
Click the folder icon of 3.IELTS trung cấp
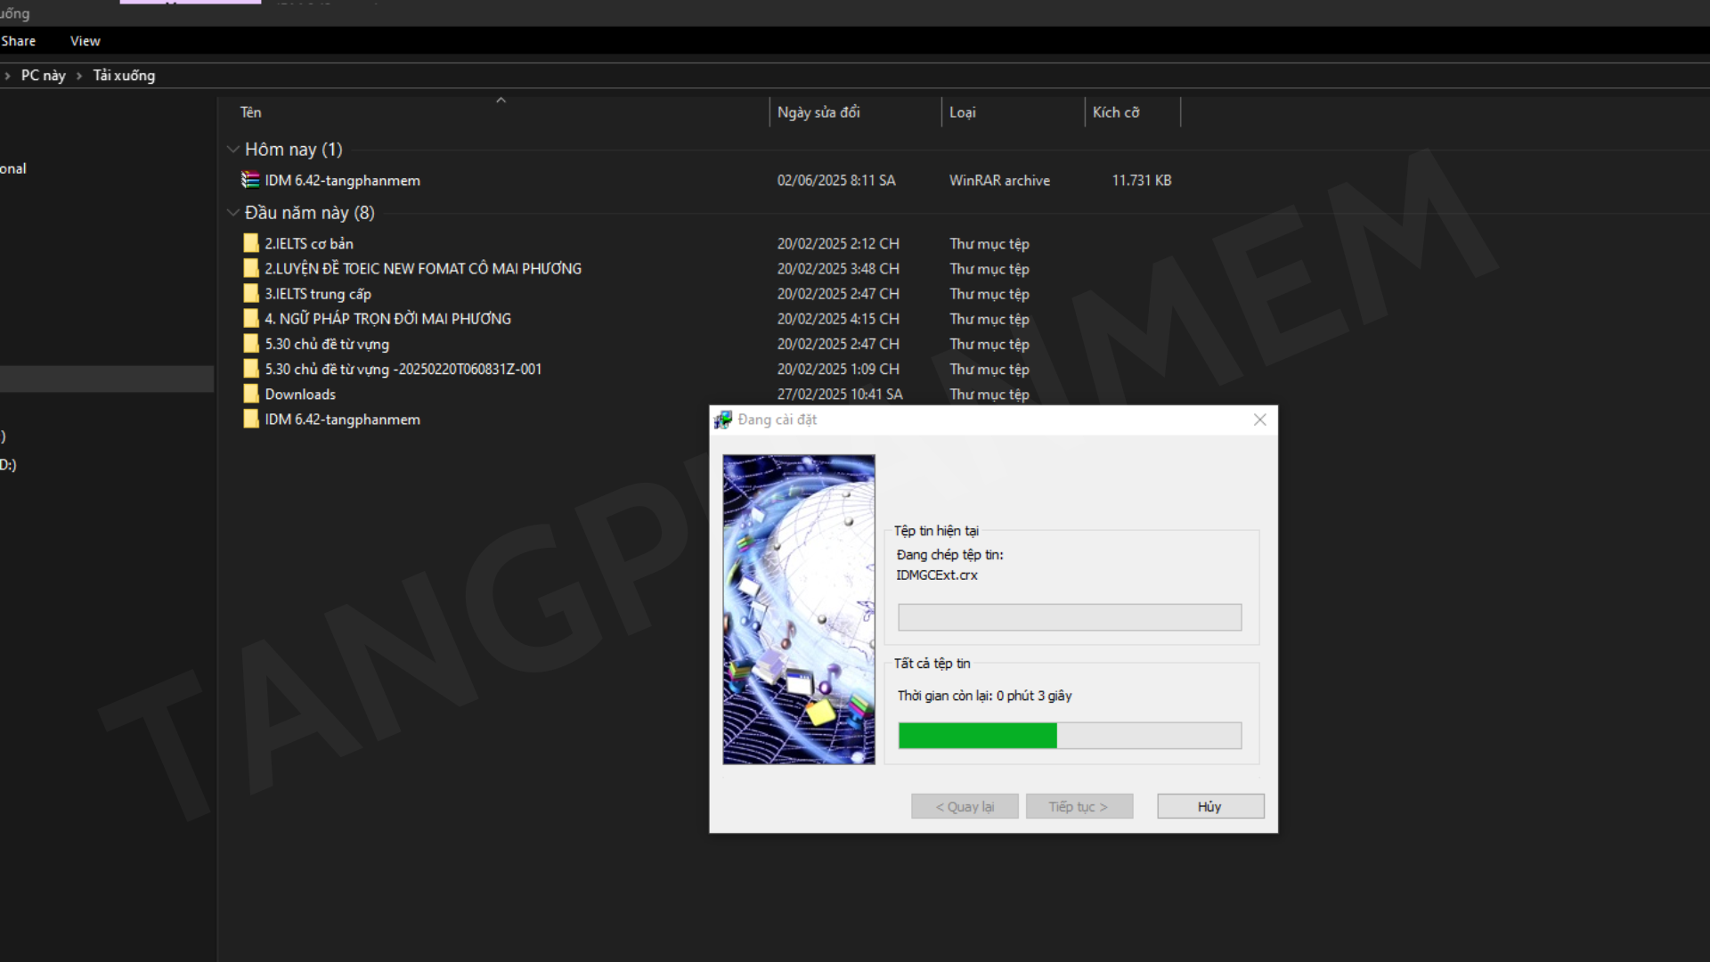tap(251, 294)
